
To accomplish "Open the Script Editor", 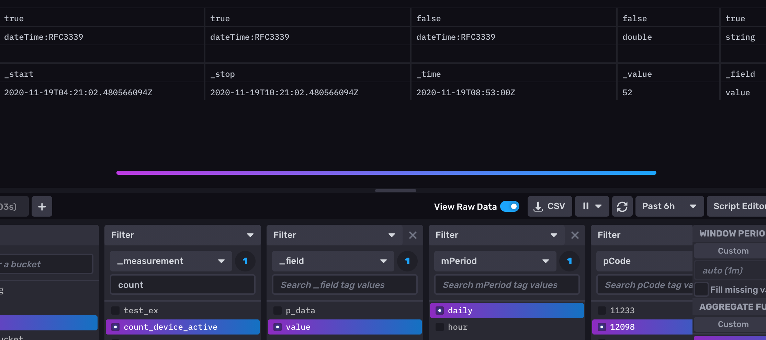I will (738, 206).
